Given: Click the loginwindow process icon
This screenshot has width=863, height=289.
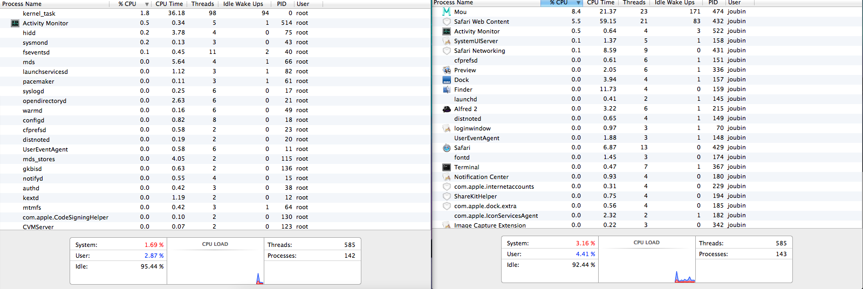Looking at the screenshot, I should tap(447, 128).
